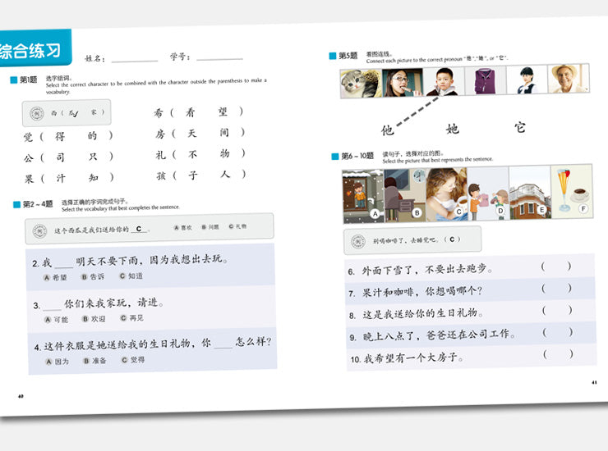Click the blue square beside 第5题
This screenshot has width=608, height=451.
(333, 55)
